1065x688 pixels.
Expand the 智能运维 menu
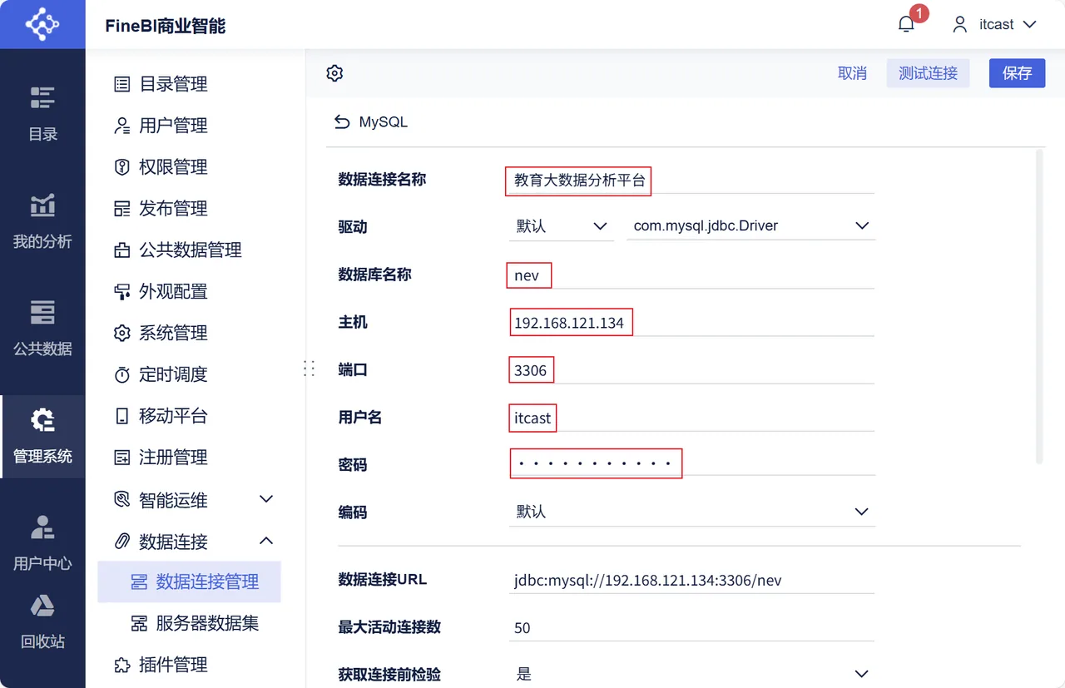(x=194, y=500)
